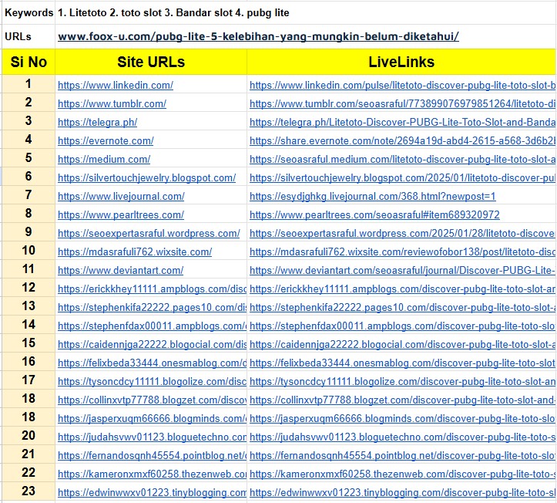
Task: Open the caidennjga22222.blogocial.com site link
Action: [x=152, y=344]
